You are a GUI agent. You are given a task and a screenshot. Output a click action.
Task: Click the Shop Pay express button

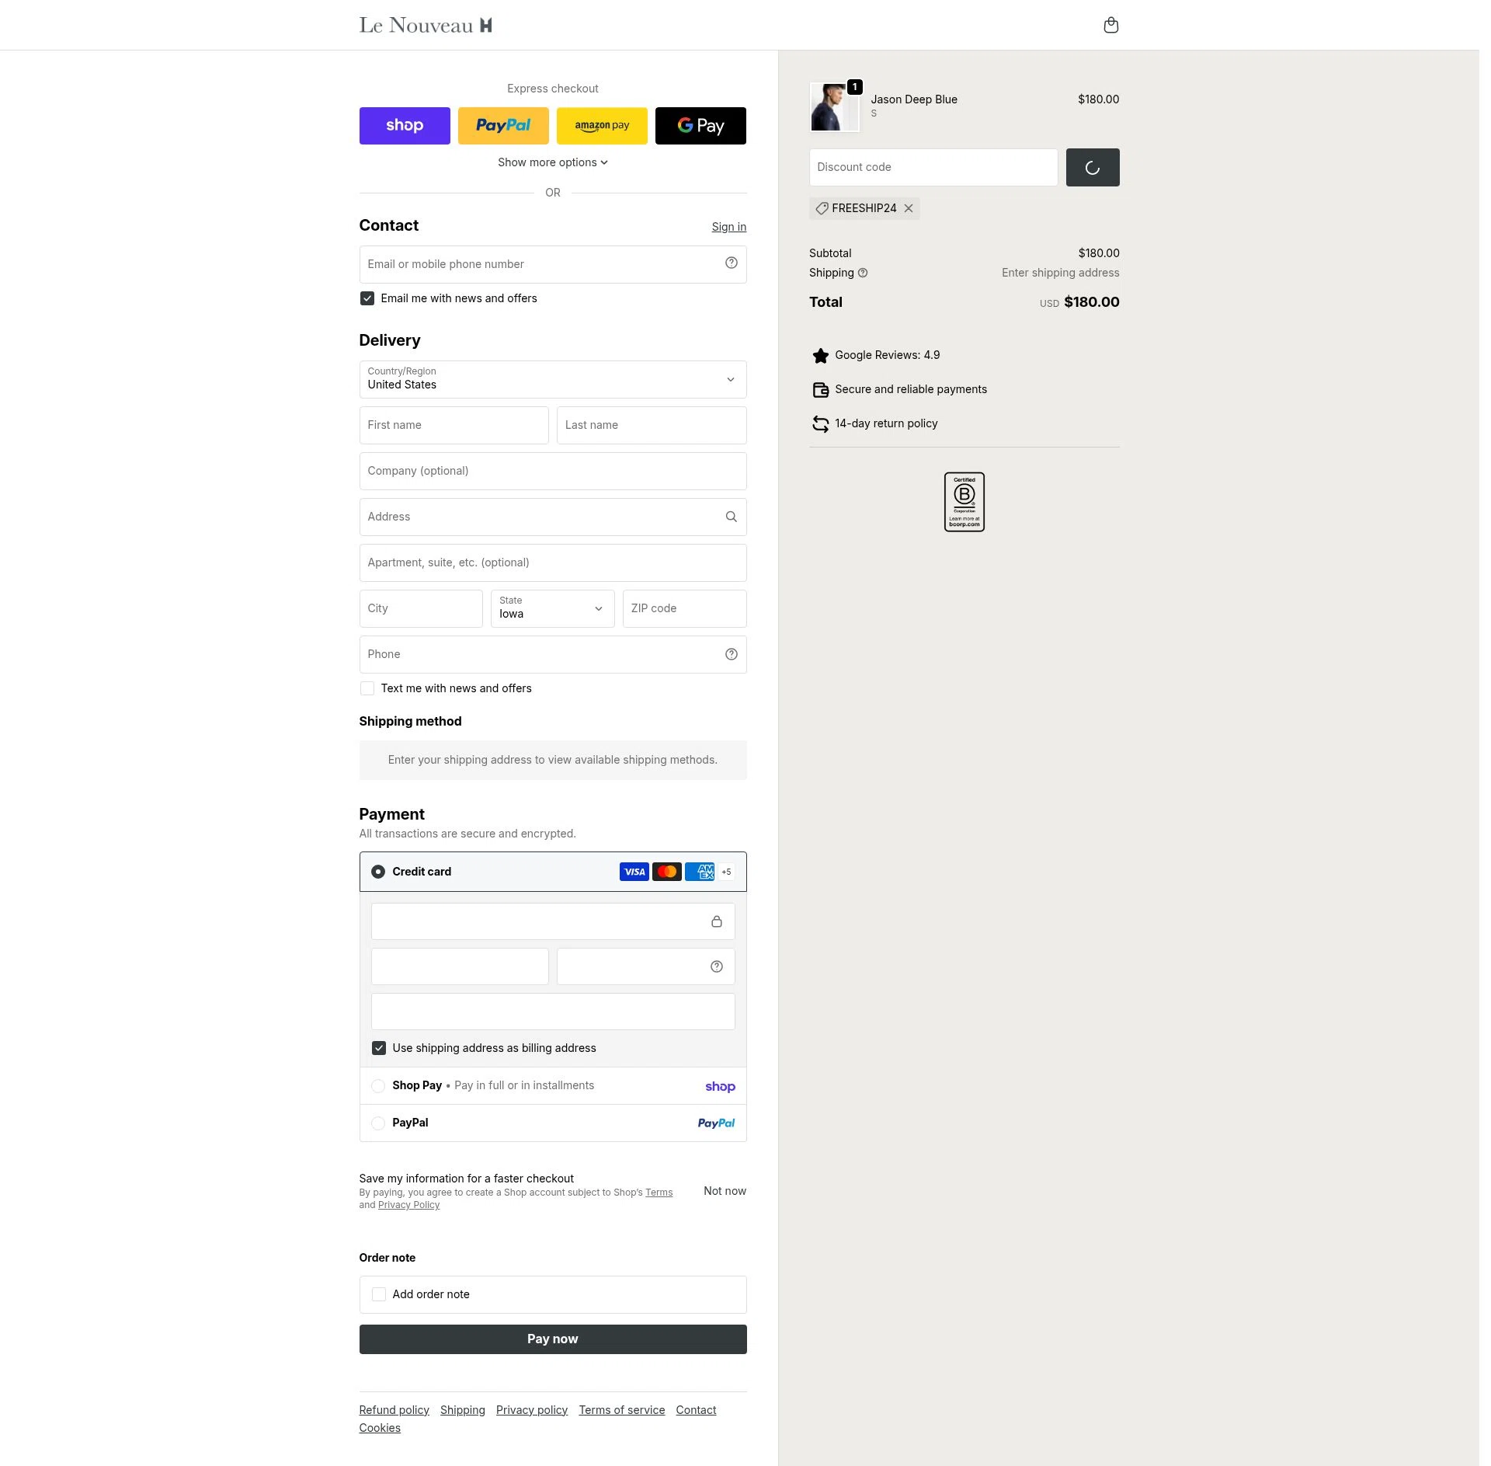coord(405,126)
